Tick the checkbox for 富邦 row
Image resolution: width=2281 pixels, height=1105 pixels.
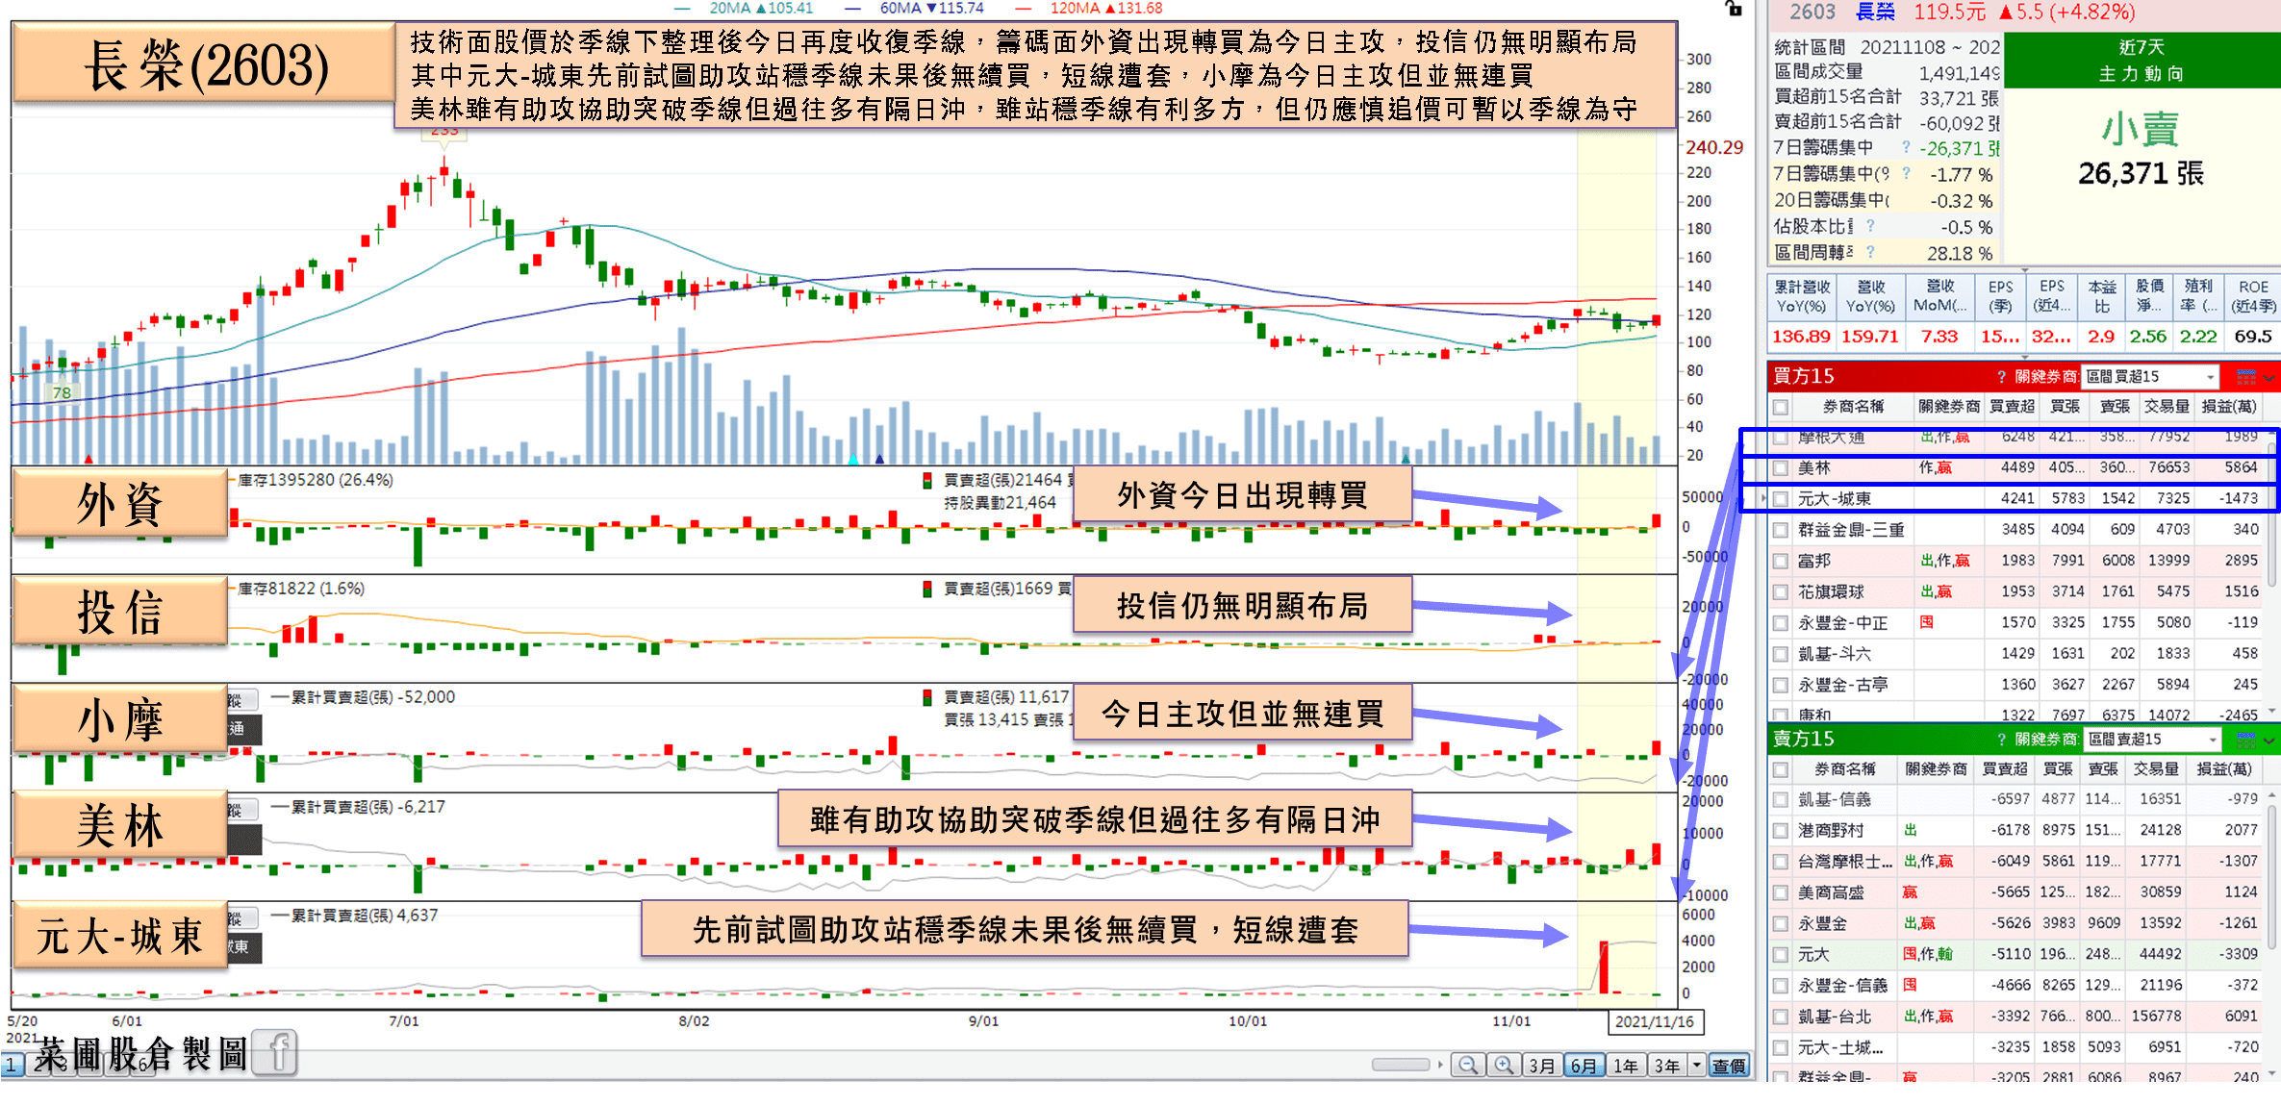coord(1781,561)
